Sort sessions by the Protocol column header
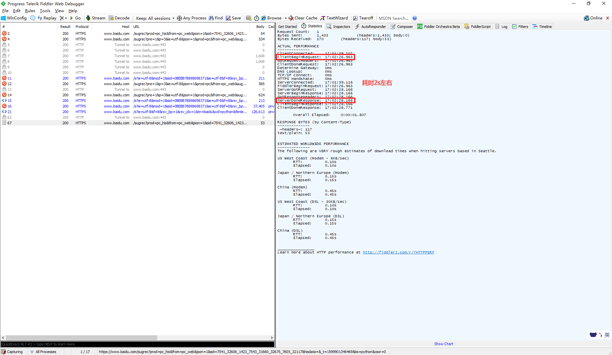This screenshot has height=355, width=612. coord(82,27)
